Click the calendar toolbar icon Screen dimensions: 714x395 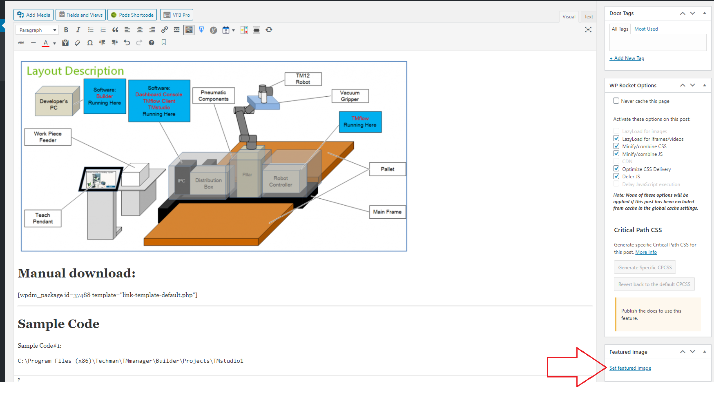tap(225, 30)
